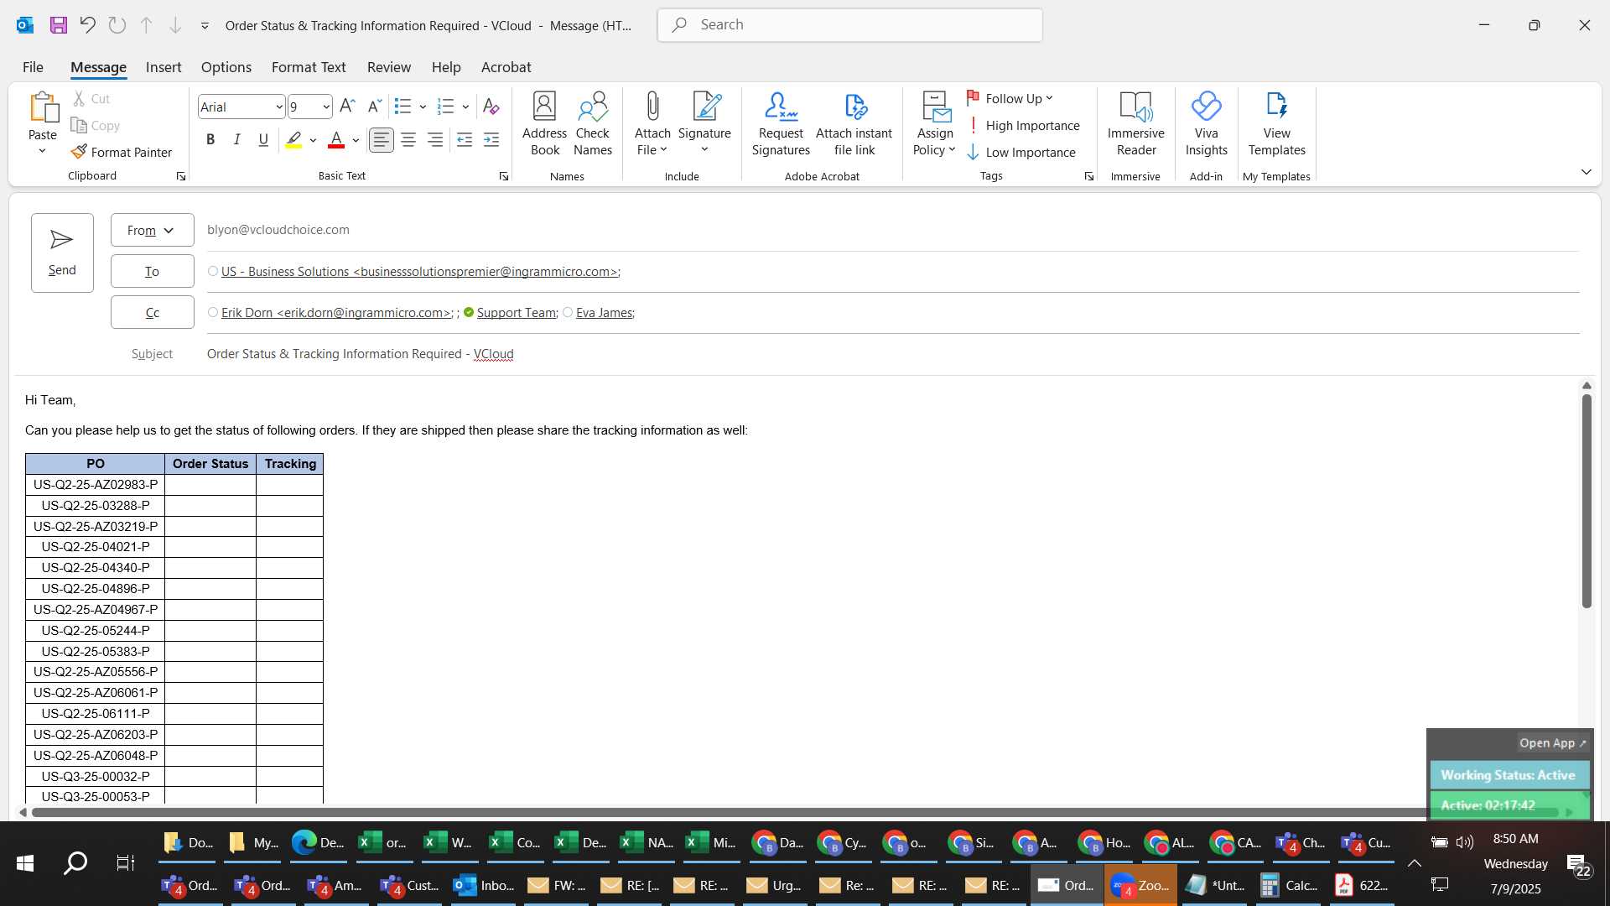Switch to the Format Text tab
1610x906 pixels.
pyautogui.click(x=309, y=67)
